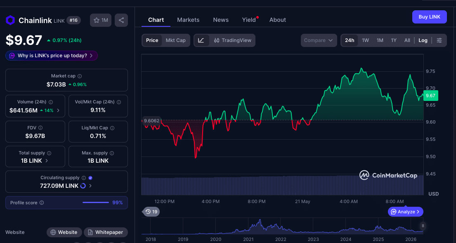
Task: Click Total supply info icon
Action: (49, 153)
